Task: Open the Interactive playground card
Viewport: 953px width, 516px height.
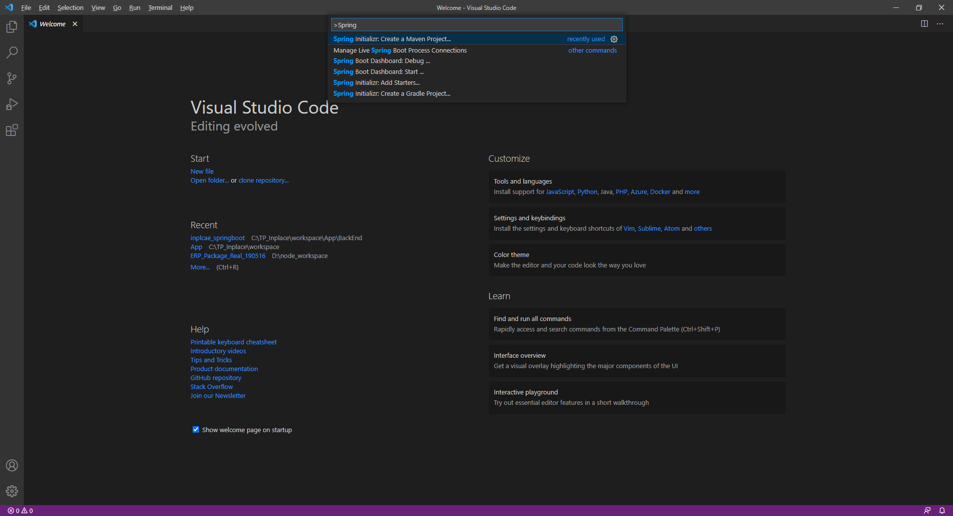Action: pos(637,397)
